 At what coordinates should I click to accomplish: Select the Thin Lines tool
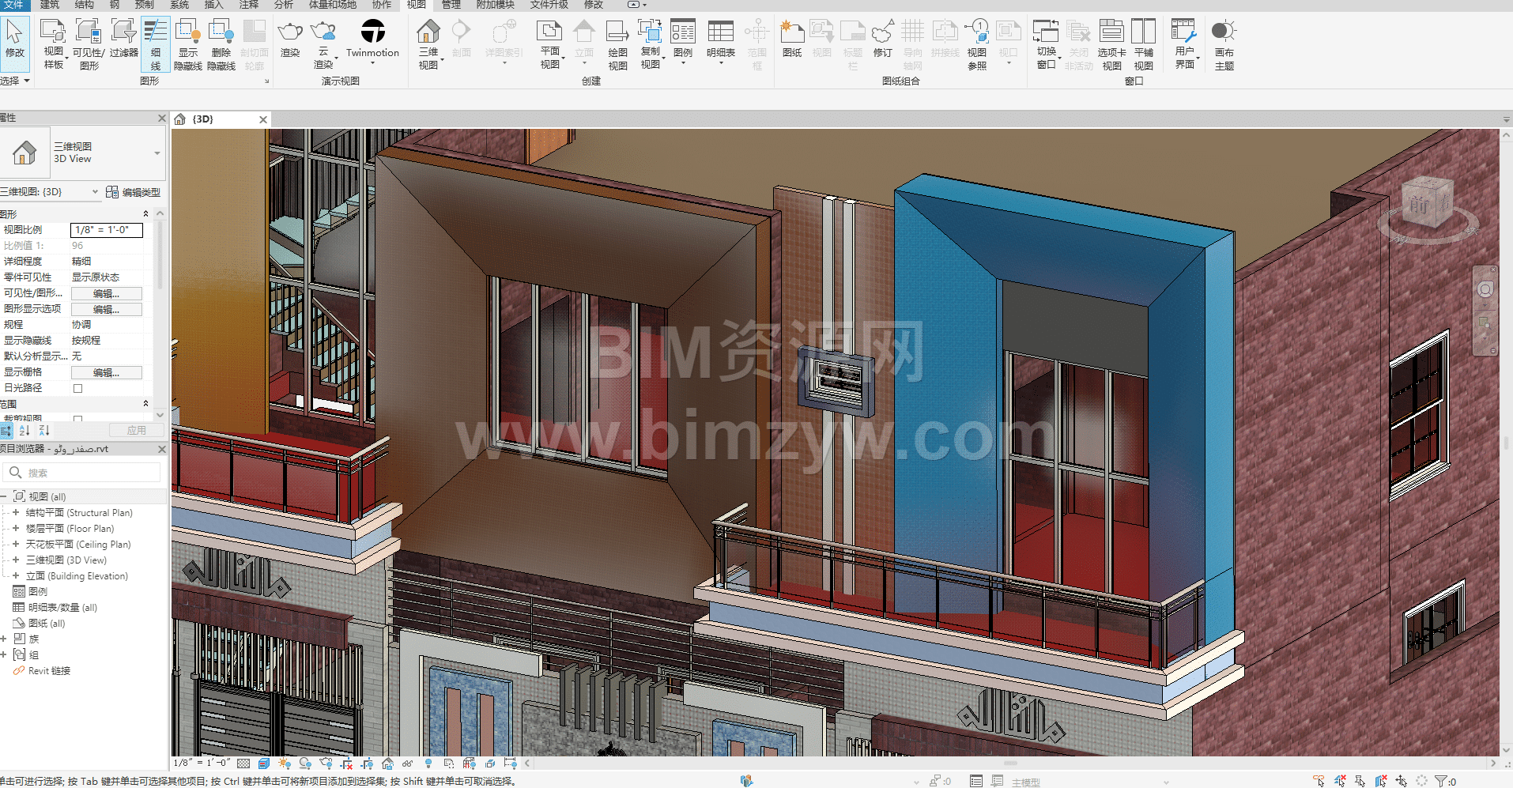pyautogui.click(x=155, y=44)
